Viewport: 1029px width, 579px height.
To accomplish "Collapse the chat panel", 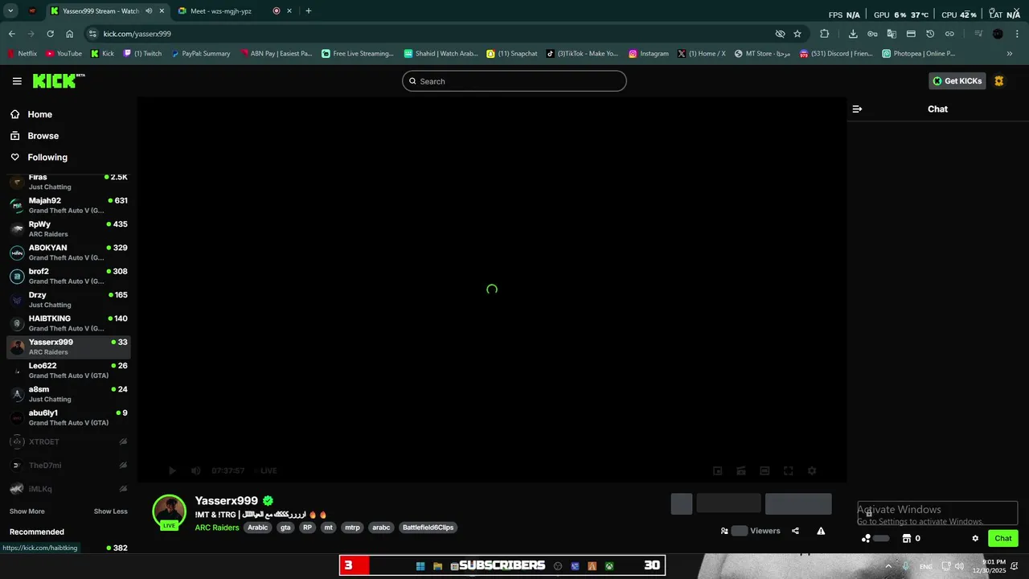I will point(857,109).
